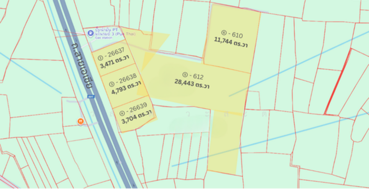The width and height of the screenshot is (369, 189).
Task: Click the yellow triangle near the gas station
Action: (x=152, y=44)
